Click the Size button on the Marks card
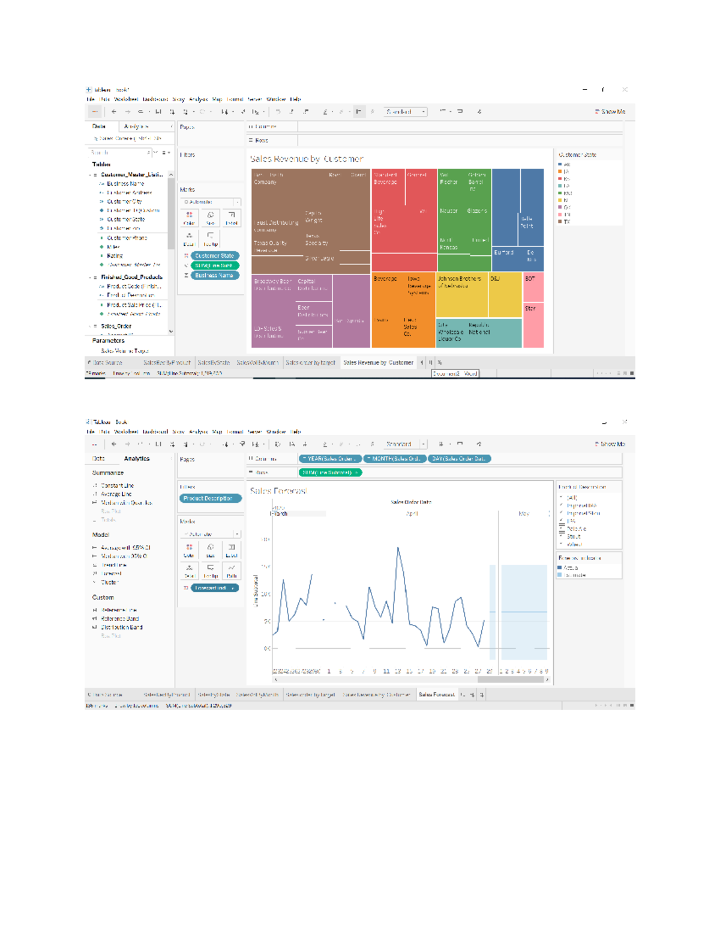This screenshot has width=720, height=933. pyautogui.click(x=211, y=218)
